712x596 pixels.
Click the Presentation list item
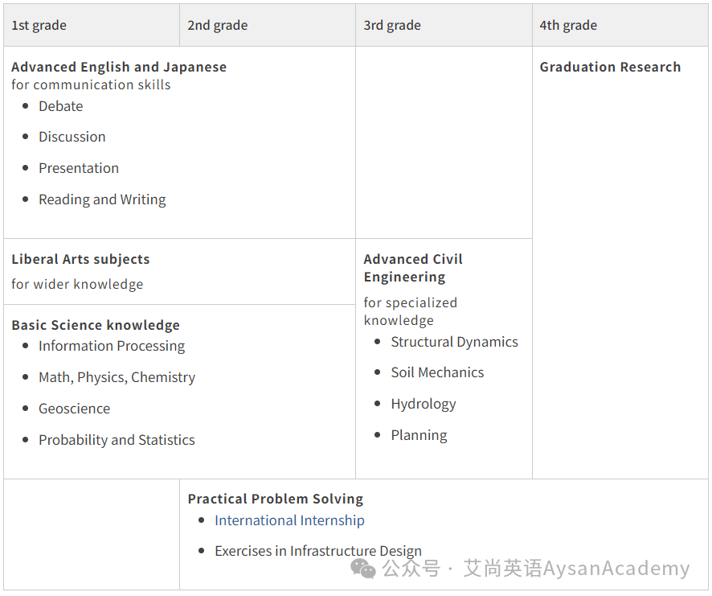[79, 168]
